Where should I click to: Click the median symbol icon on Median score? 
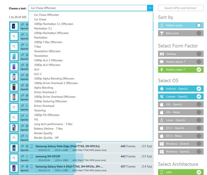[x=162, y=25]
